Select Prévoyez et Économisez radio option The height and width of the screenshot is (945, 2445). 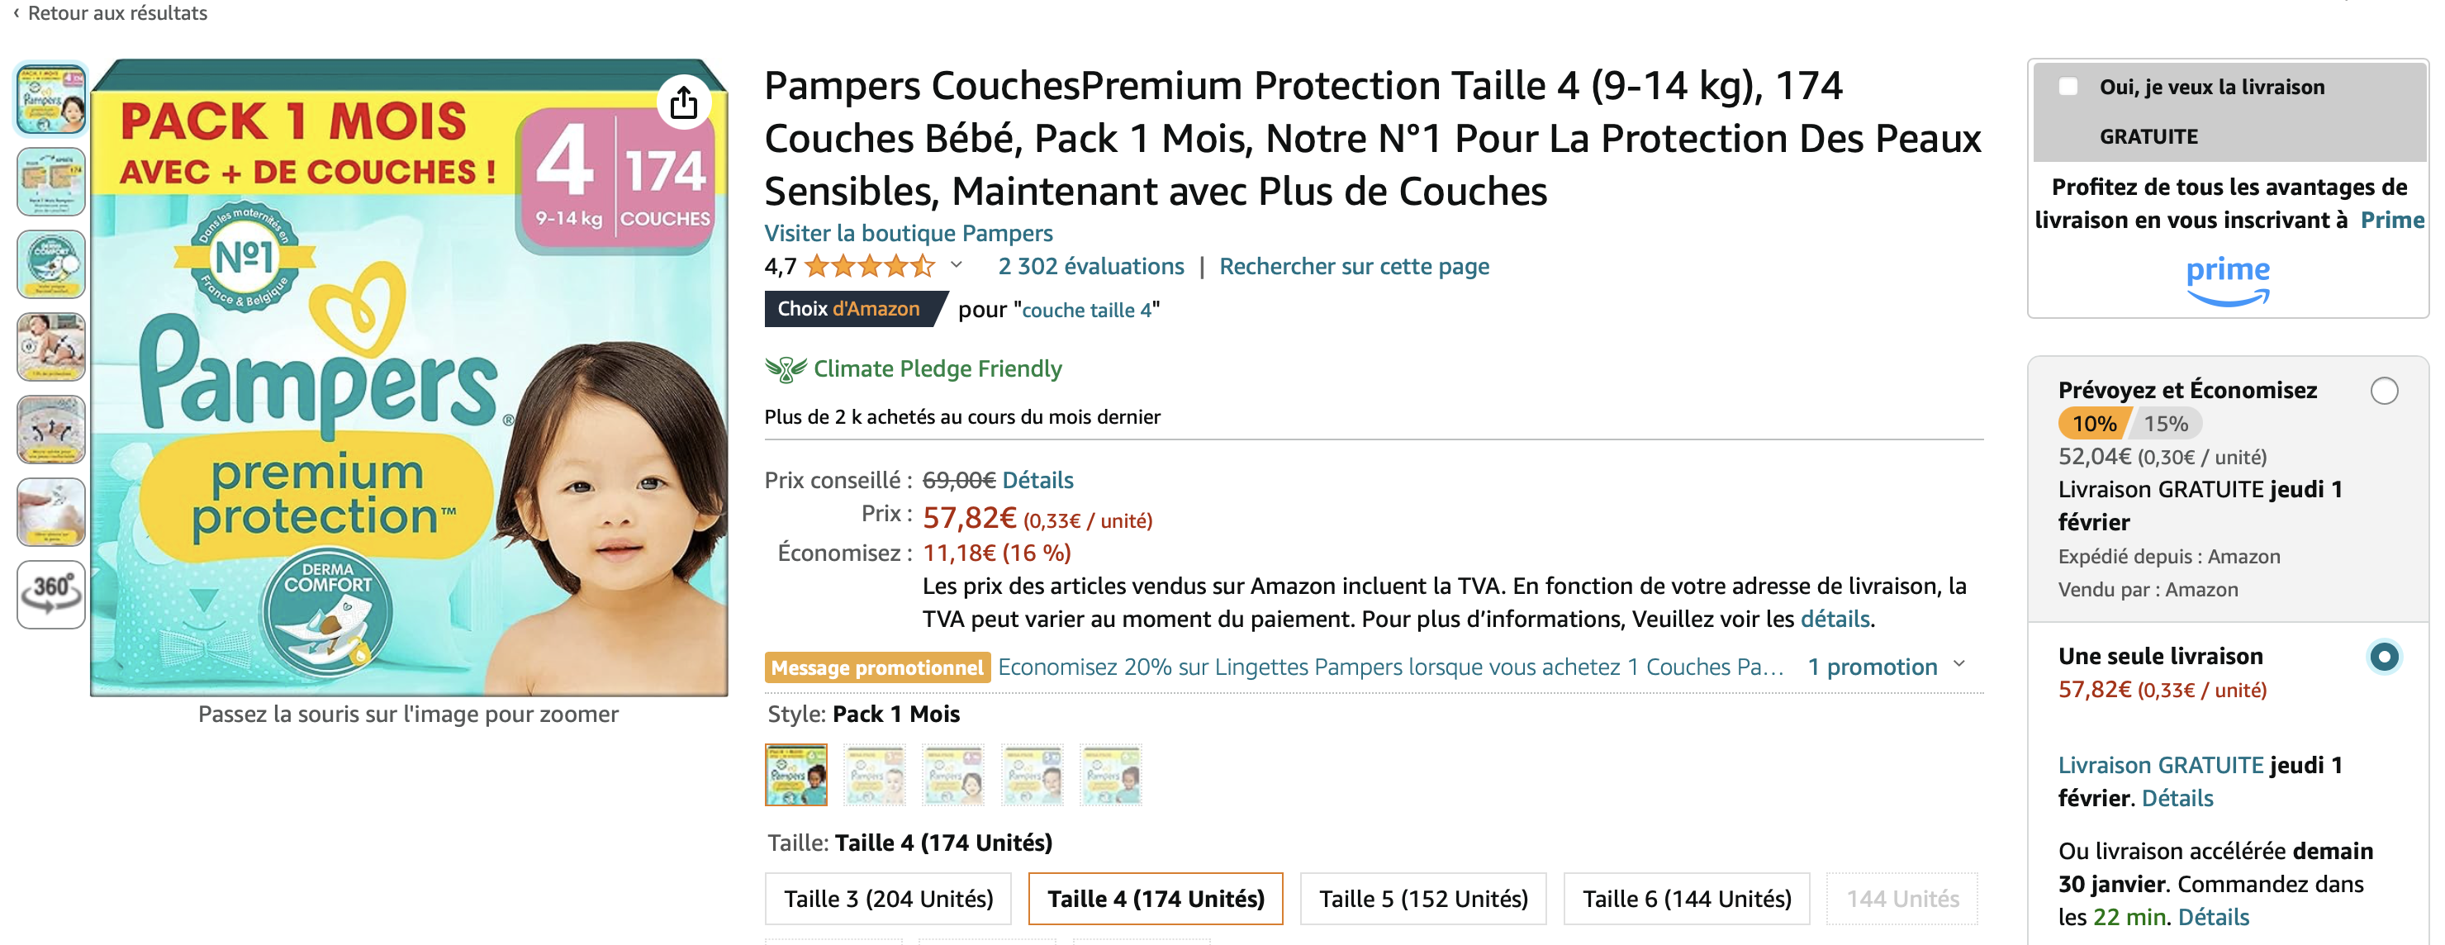(x=2383, y=391)
